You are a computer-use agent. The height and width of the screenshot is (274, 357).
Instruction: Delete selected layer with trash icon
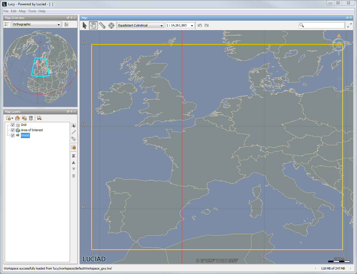pyautogui.click(x=31, y=118)
